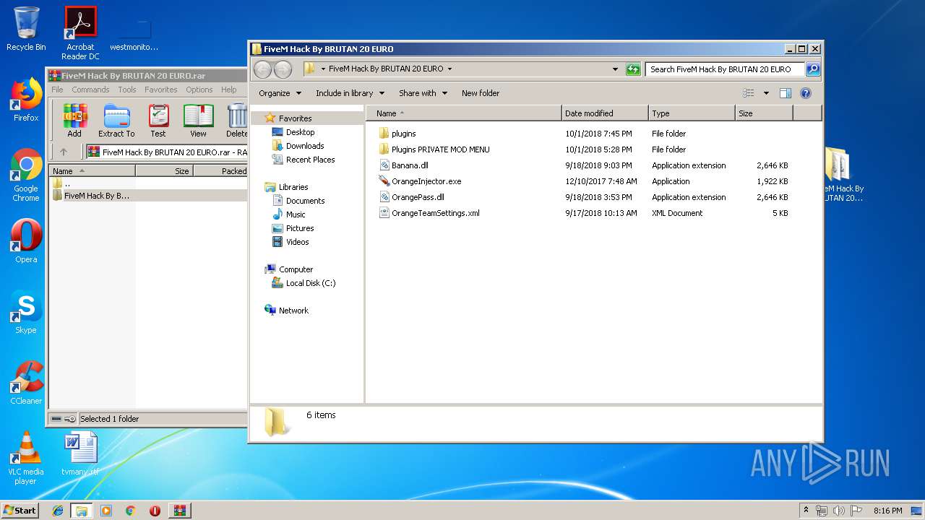This screenshot has height=520, width=925.
Task: Open the WinRAR Favorites menu
Action: click(x=160, y=90)
